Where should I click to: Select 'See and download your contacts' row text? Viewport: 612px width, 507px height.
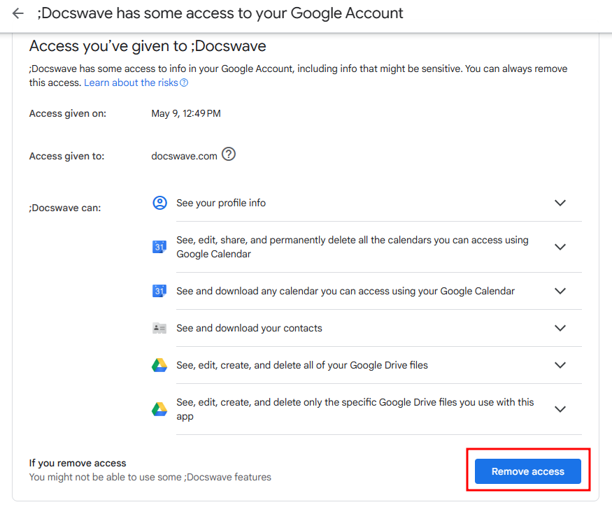[249, 328]
